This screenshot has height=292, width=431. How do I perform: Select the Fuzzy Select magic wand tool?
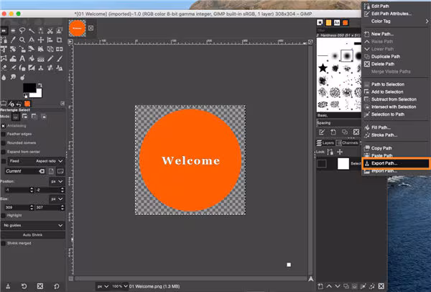32,30
